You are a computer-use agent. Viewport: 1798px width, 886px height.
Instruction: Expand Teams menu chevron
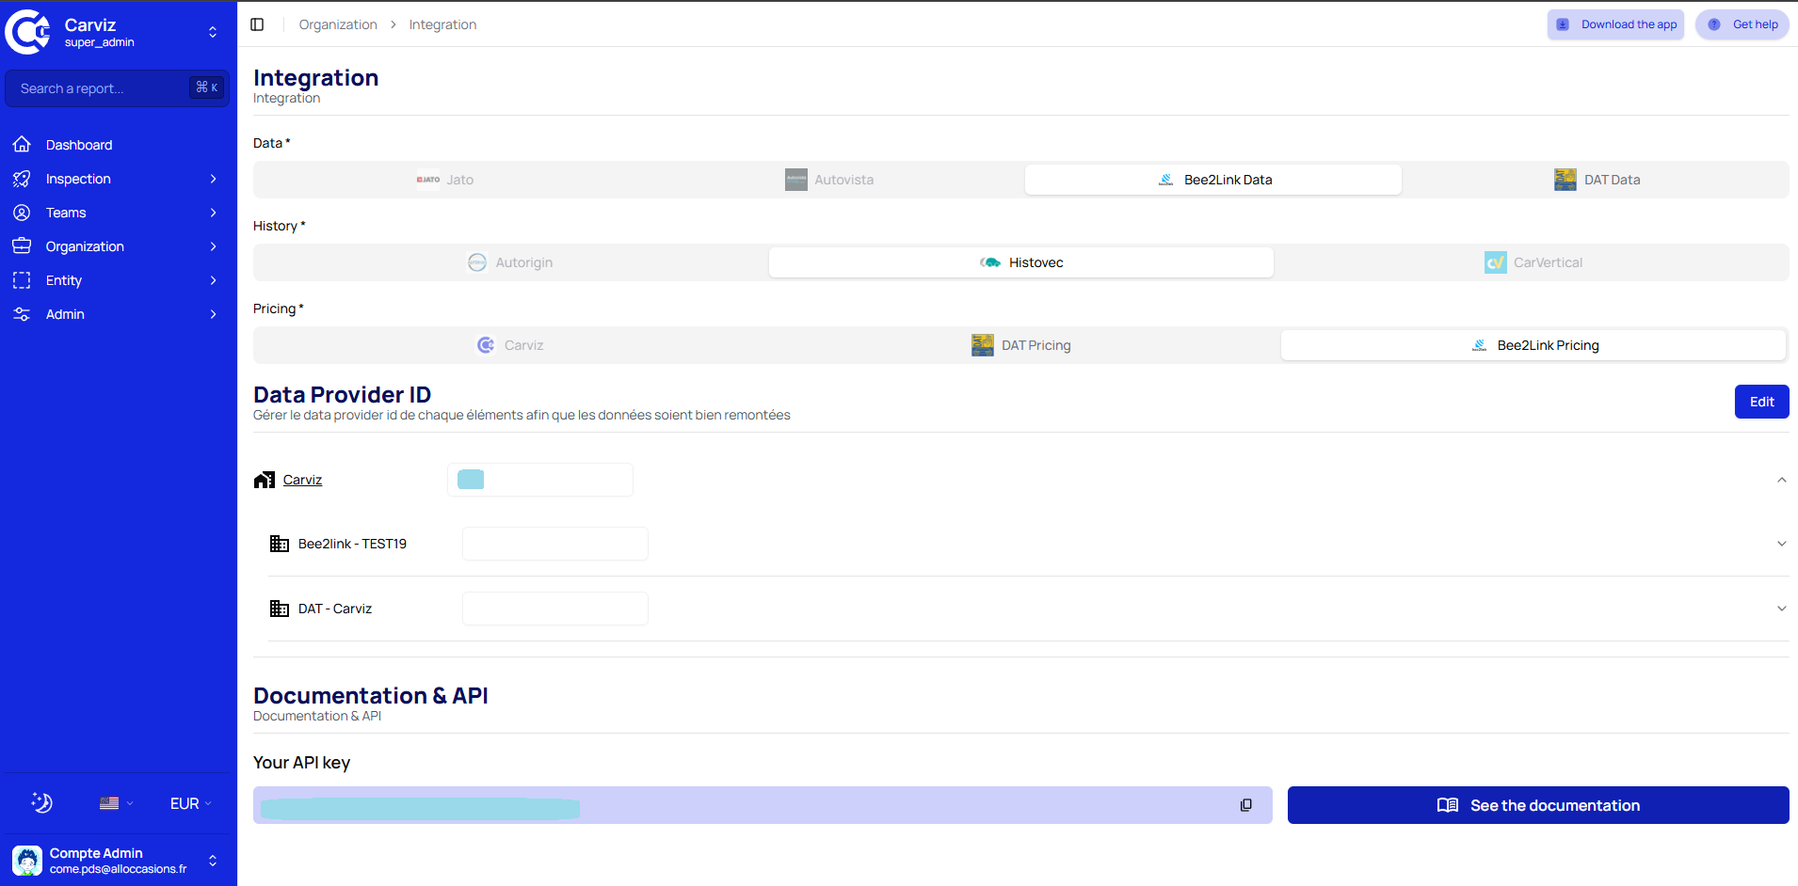(x=214, y=213)
